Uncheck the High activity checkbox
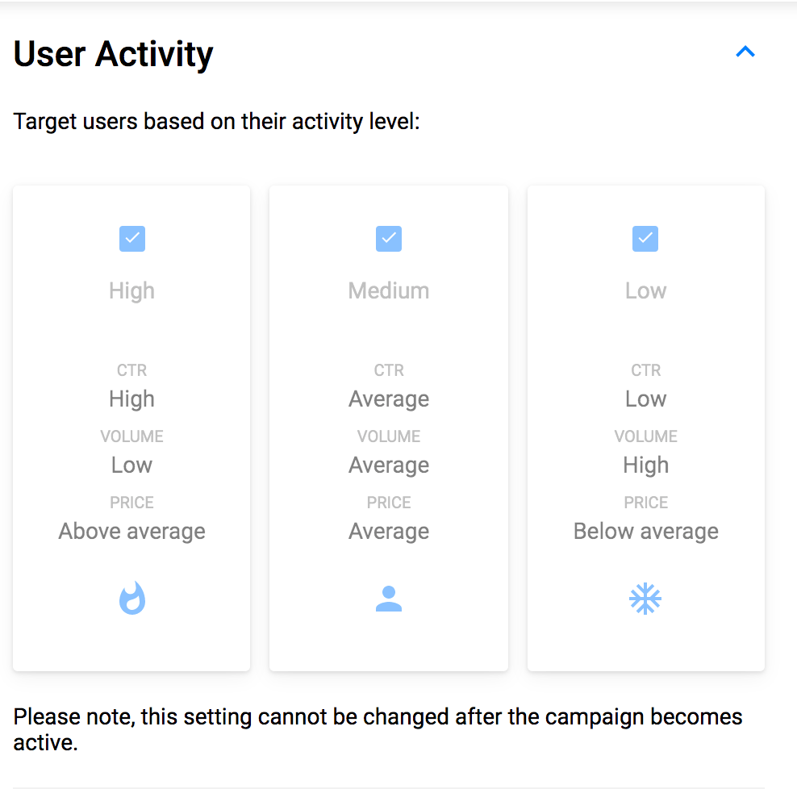Viewport: 797px width, 789px height. (x=131, y=238)
